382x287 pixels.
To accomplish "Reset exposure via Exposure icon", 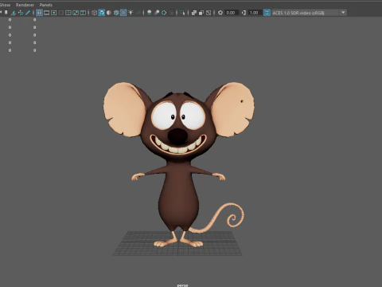I will [x=220, y=13].
